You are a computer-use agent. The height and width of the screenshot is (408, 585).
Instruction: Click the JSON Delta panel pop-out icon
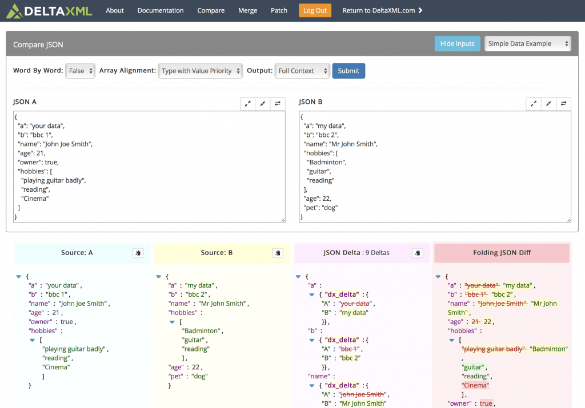(x=418, y=253)
